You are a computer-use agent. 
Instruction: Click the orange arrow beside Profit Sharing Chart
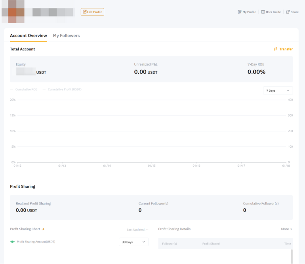pyautogui.click(x=43, y=229)
